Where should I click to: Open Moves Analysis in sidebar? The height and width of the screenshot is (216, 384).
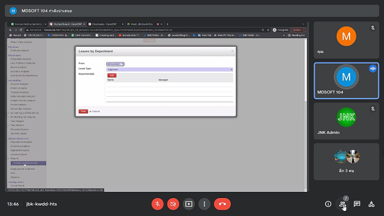point(19,67)
